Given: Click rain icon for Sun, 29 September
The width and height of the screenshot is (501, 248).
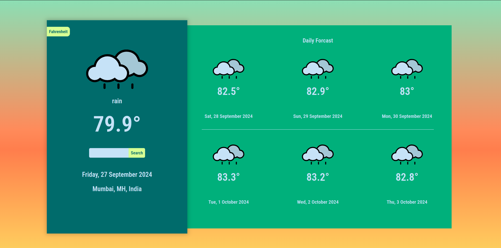Looking at the screenshot, I should tap(318, 69).
